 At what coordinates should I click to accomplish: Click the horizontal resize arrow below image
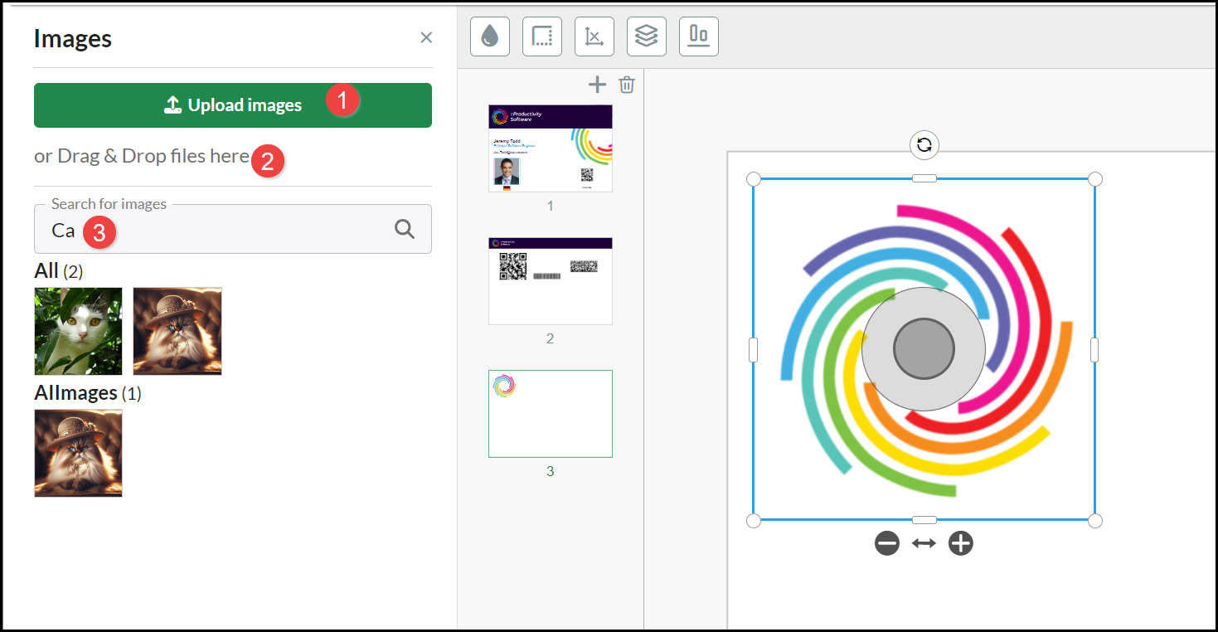[924, 543]
